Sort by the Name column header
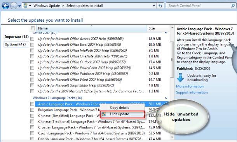The height and width of the screenshot is (142, 237). pos(92,28)
